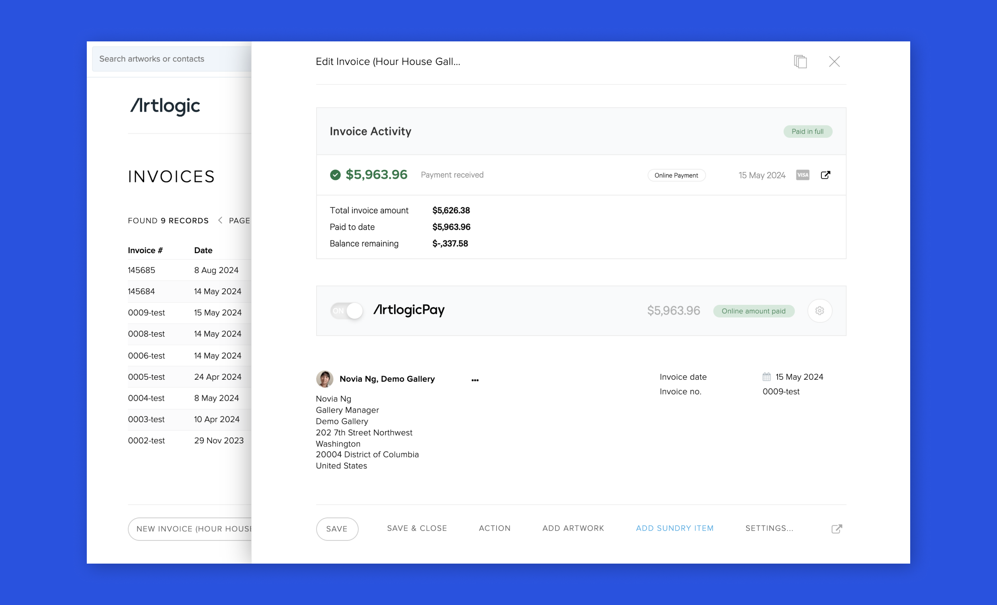
Task: Click the Visa card icon
Action: point(802,175)
